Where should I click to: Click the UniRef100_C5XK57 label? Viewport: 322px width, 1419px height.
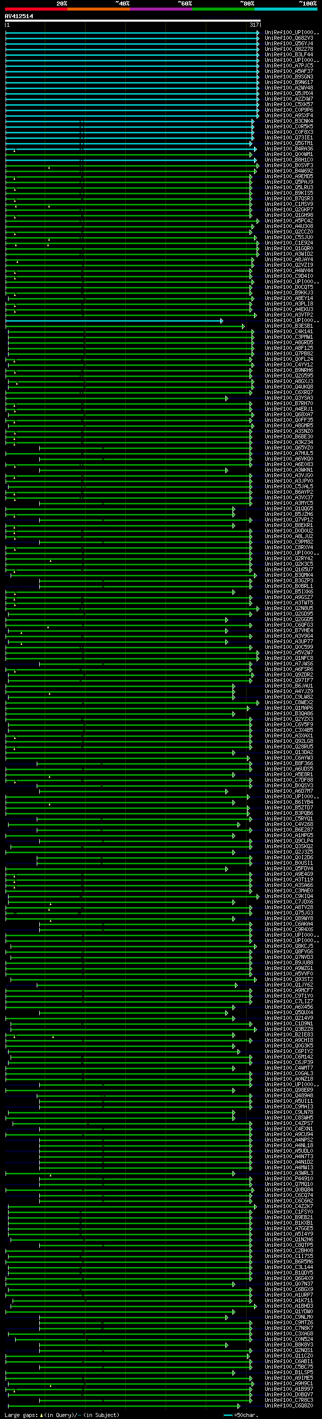click(289, 104)
